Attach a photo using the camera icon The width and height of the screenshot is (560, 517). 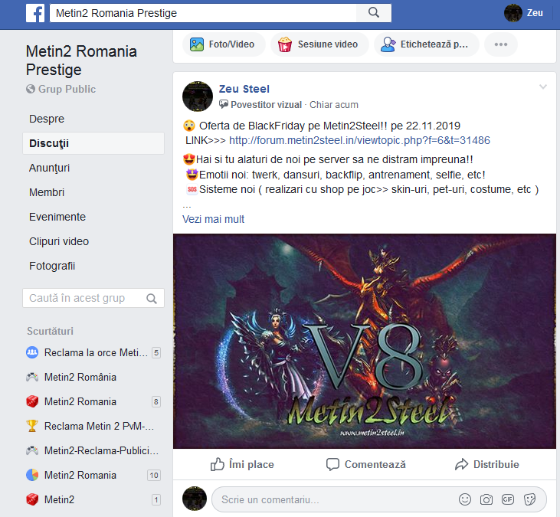click(486, 499)
